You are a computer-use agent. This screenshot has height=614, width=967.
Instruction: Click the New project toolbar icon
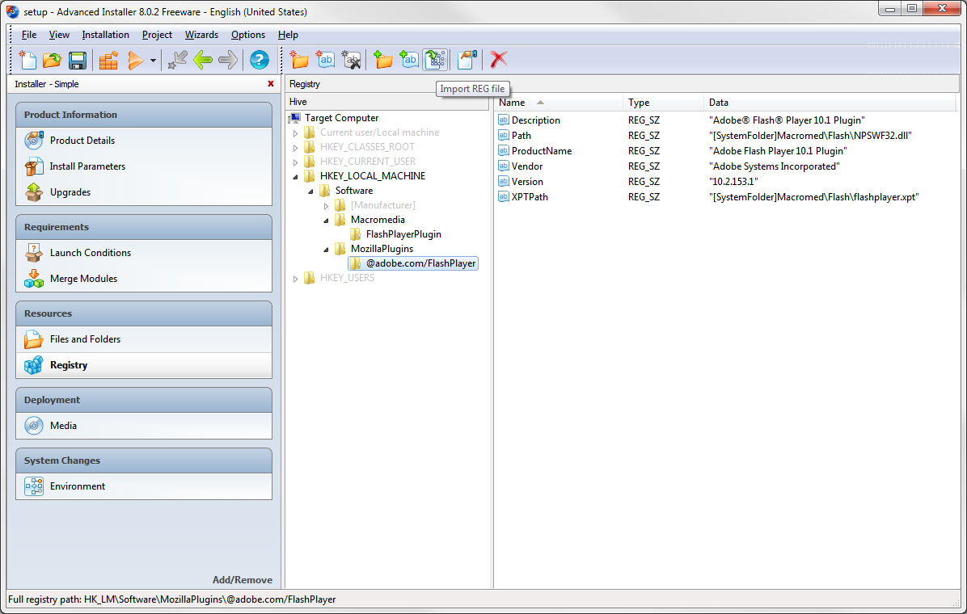(x=28, y=60)
